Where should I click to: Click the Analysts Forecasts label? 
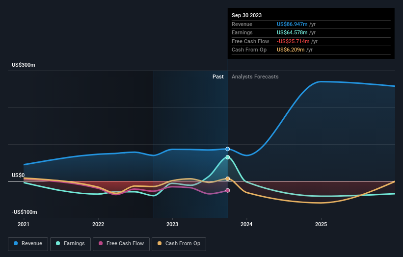coord(255,77)
